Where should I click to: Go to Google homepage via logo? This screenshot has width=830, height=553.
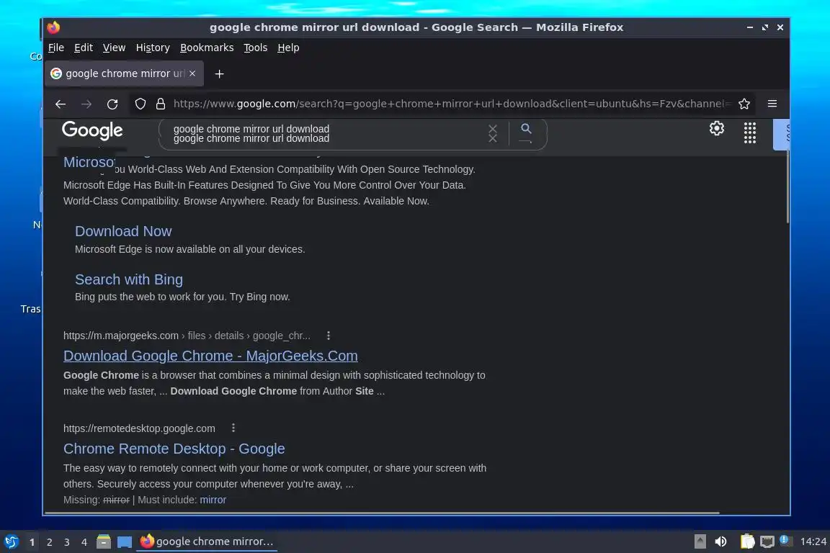point(92,130)
